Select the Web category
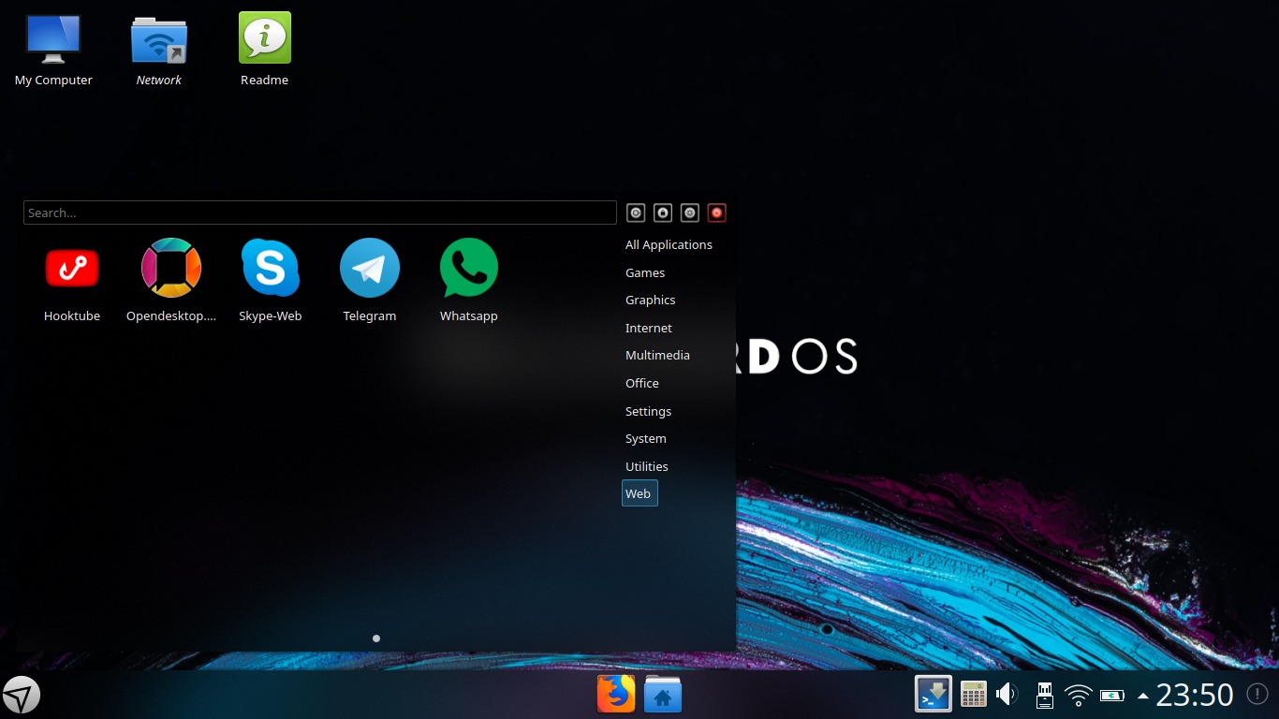The width and height of the screenshot is (1279, 719). pos(639,493)
